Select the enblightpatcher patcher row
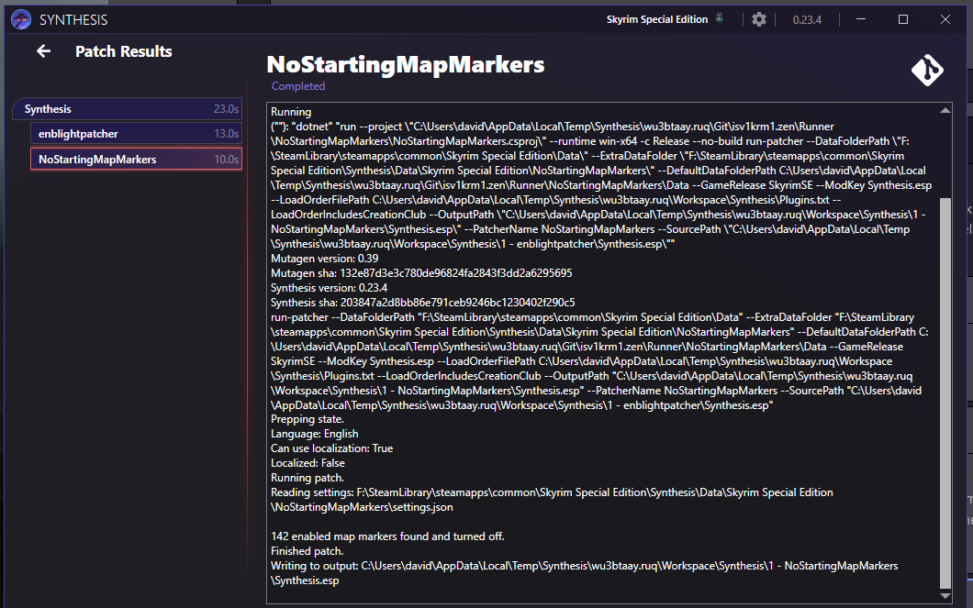 136,133
